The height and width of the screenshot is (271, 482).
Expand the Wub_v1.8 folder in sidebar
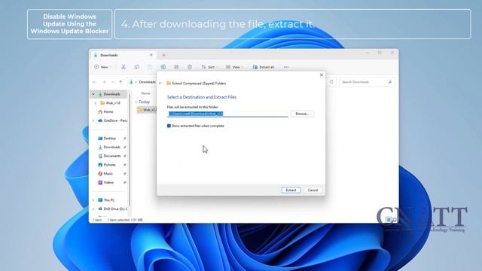click(96, 103)
